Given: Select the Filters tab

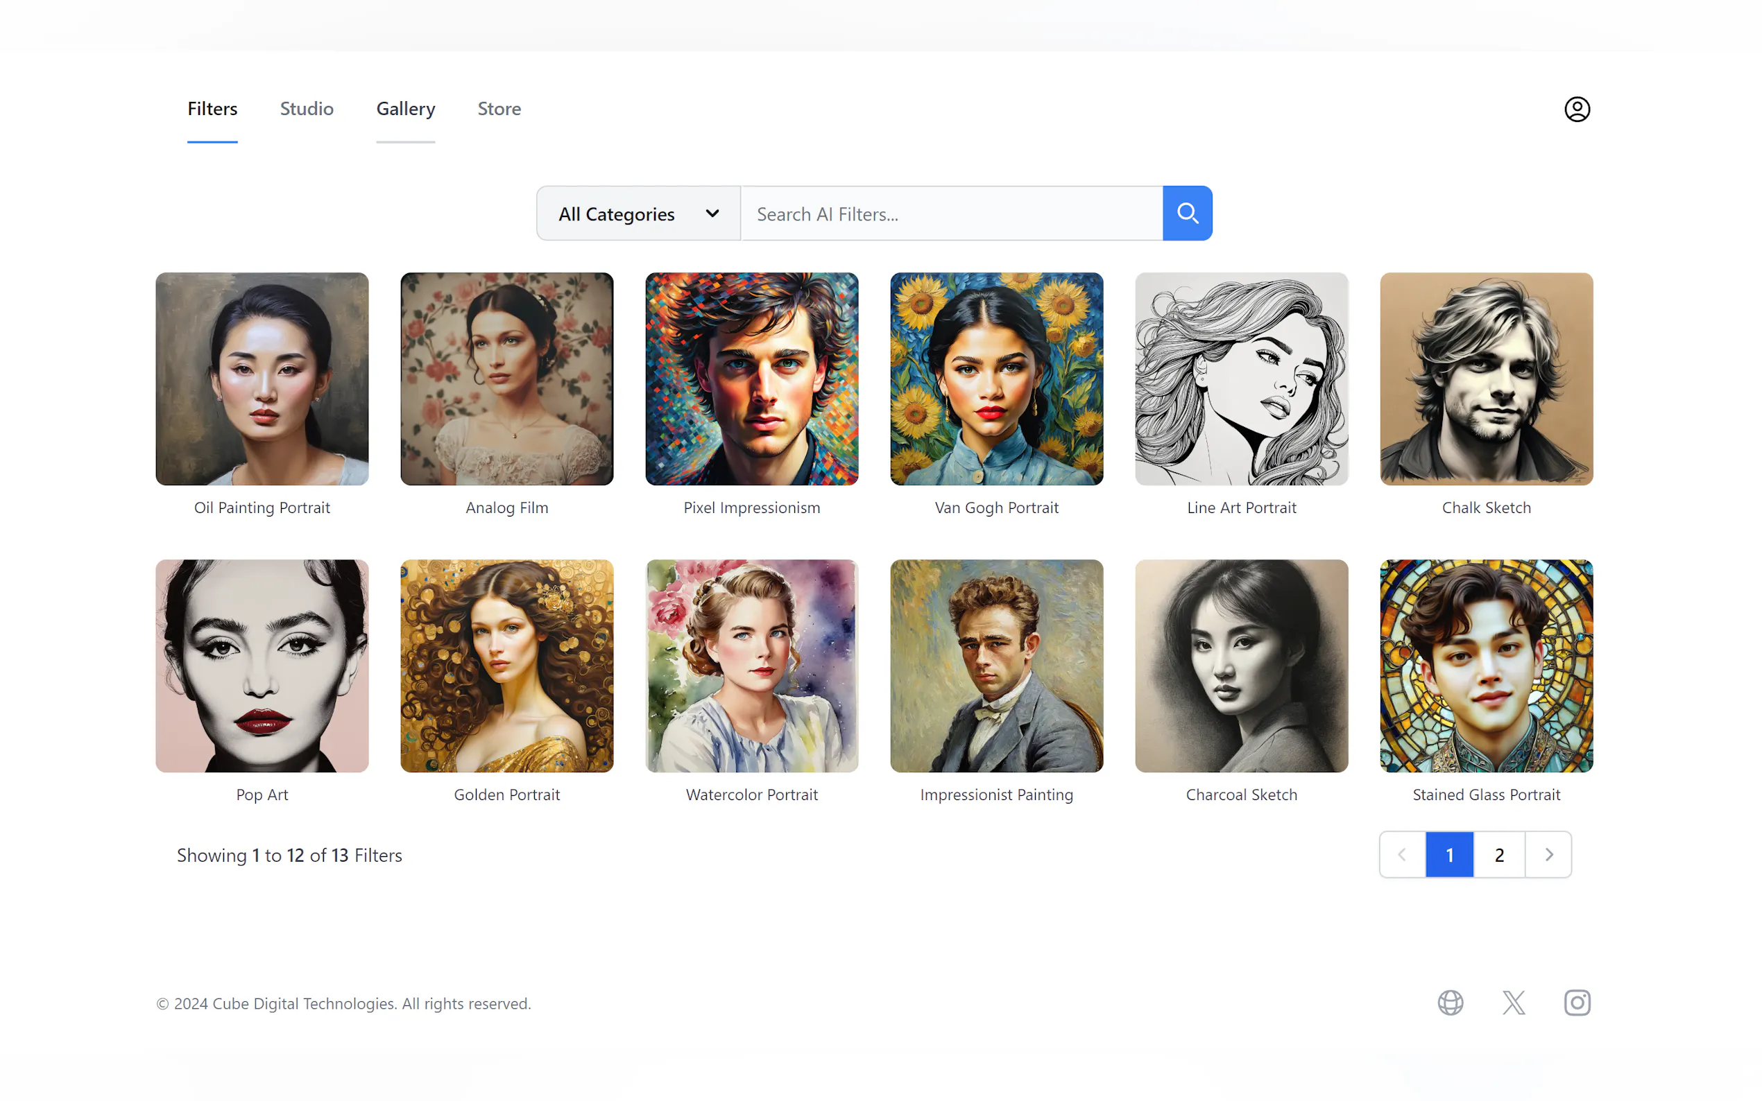Looking at the screenshot, I should [x=212, y=108].
